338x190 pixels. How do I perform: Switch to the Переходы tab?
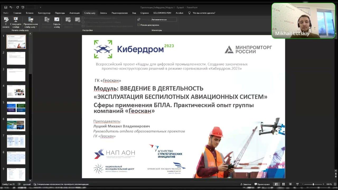(60, 13)
